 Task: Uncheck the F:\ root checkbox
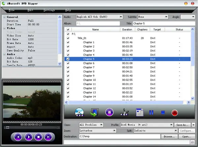pyautogui.click(x=68, y=34)
